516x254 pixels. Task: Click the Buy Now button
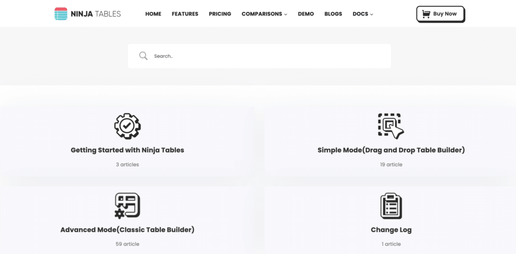pyautogui.click(x=440, y=14)
